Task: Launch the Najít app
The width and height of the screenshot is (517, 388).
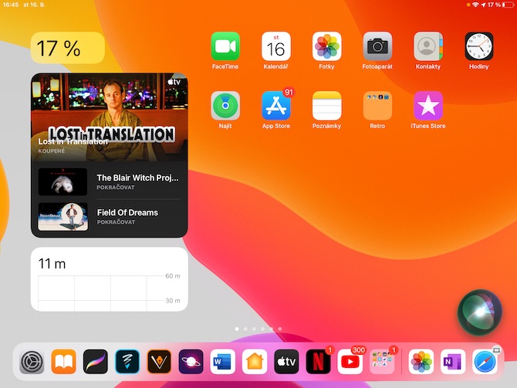Action: coord(225,106)
